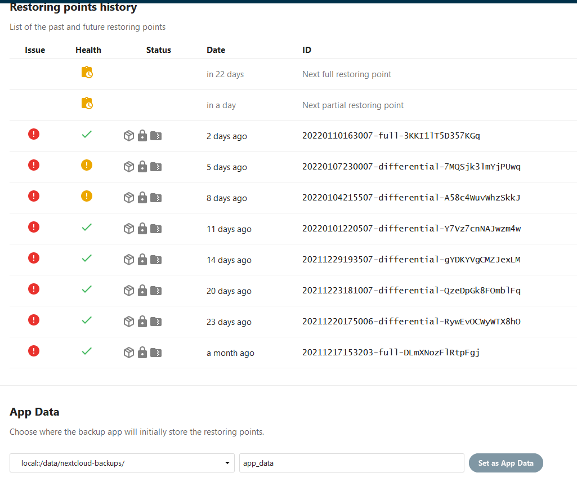Click archive folder icon in 2 days ago row
The image size is (577, 486).
pos(156,136)
